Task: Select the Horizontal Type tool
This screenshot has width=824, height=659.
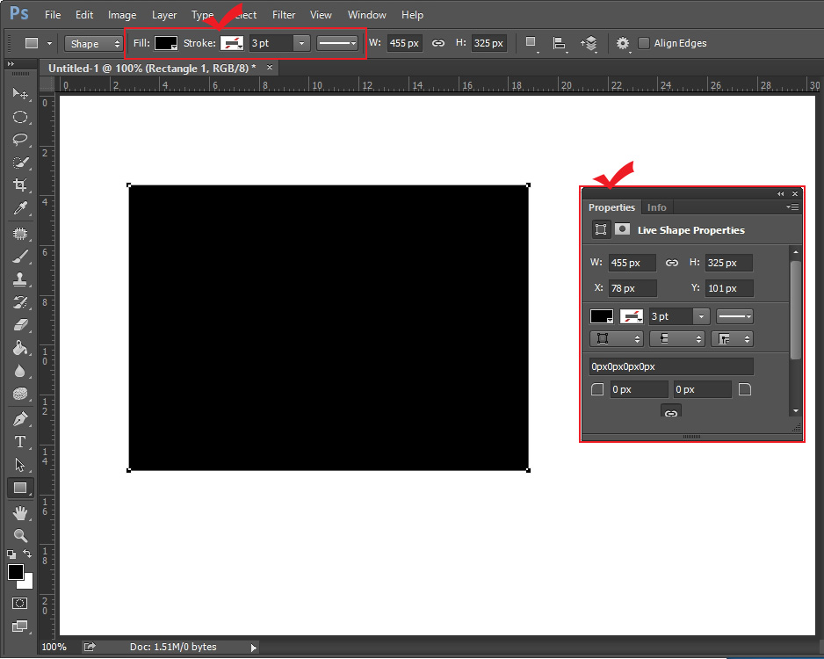Action: tap(20, 442)
